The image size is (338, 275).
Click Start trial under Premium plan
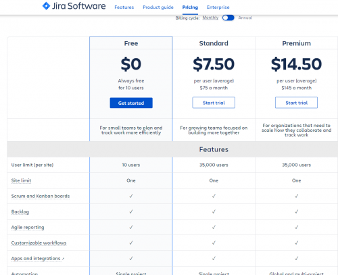point(296,103)
